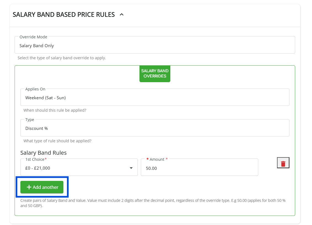
Task: Delete the salary band rule with trash icon
Action: pos(283,164)
